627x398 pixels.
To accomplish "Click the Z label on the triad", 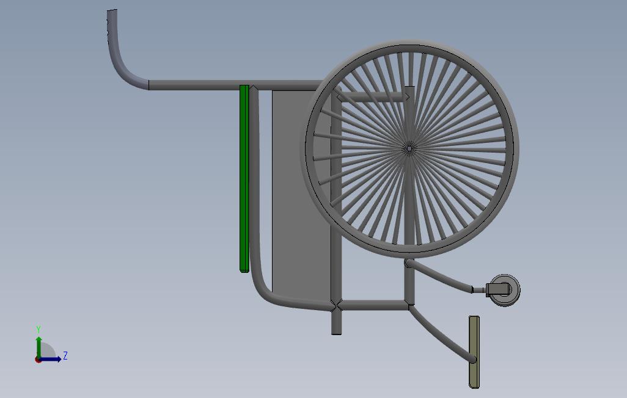I will 65,356.
